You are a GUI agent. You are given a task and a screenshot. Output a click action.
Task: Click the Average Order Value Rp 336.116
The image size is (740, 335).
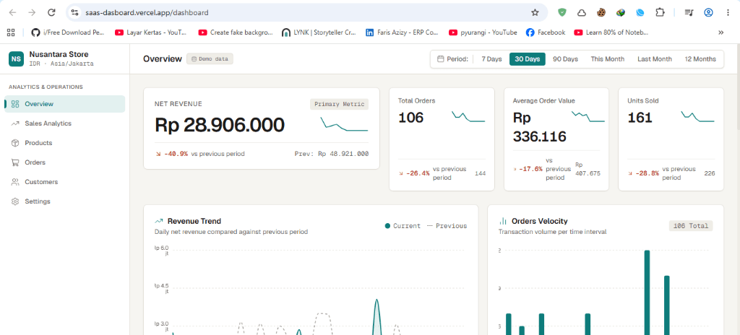539,127
